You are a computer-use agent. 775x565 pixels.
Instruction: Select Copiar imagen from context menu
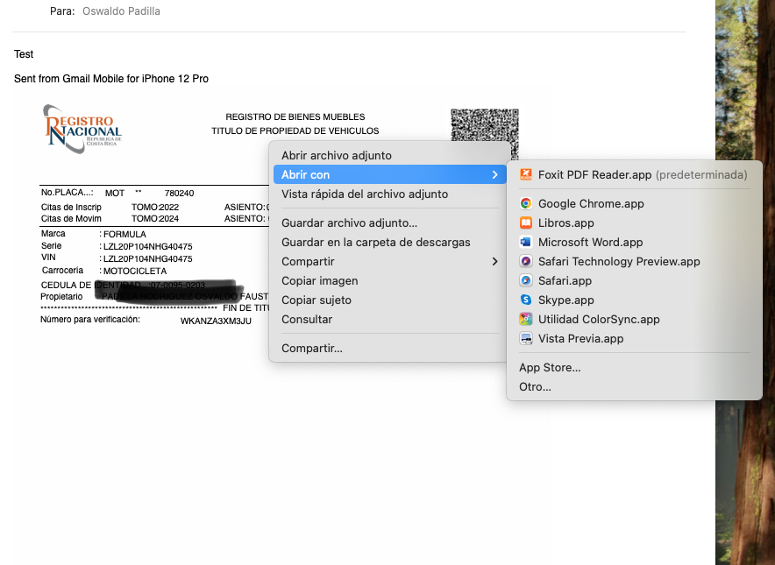[320, 281]
